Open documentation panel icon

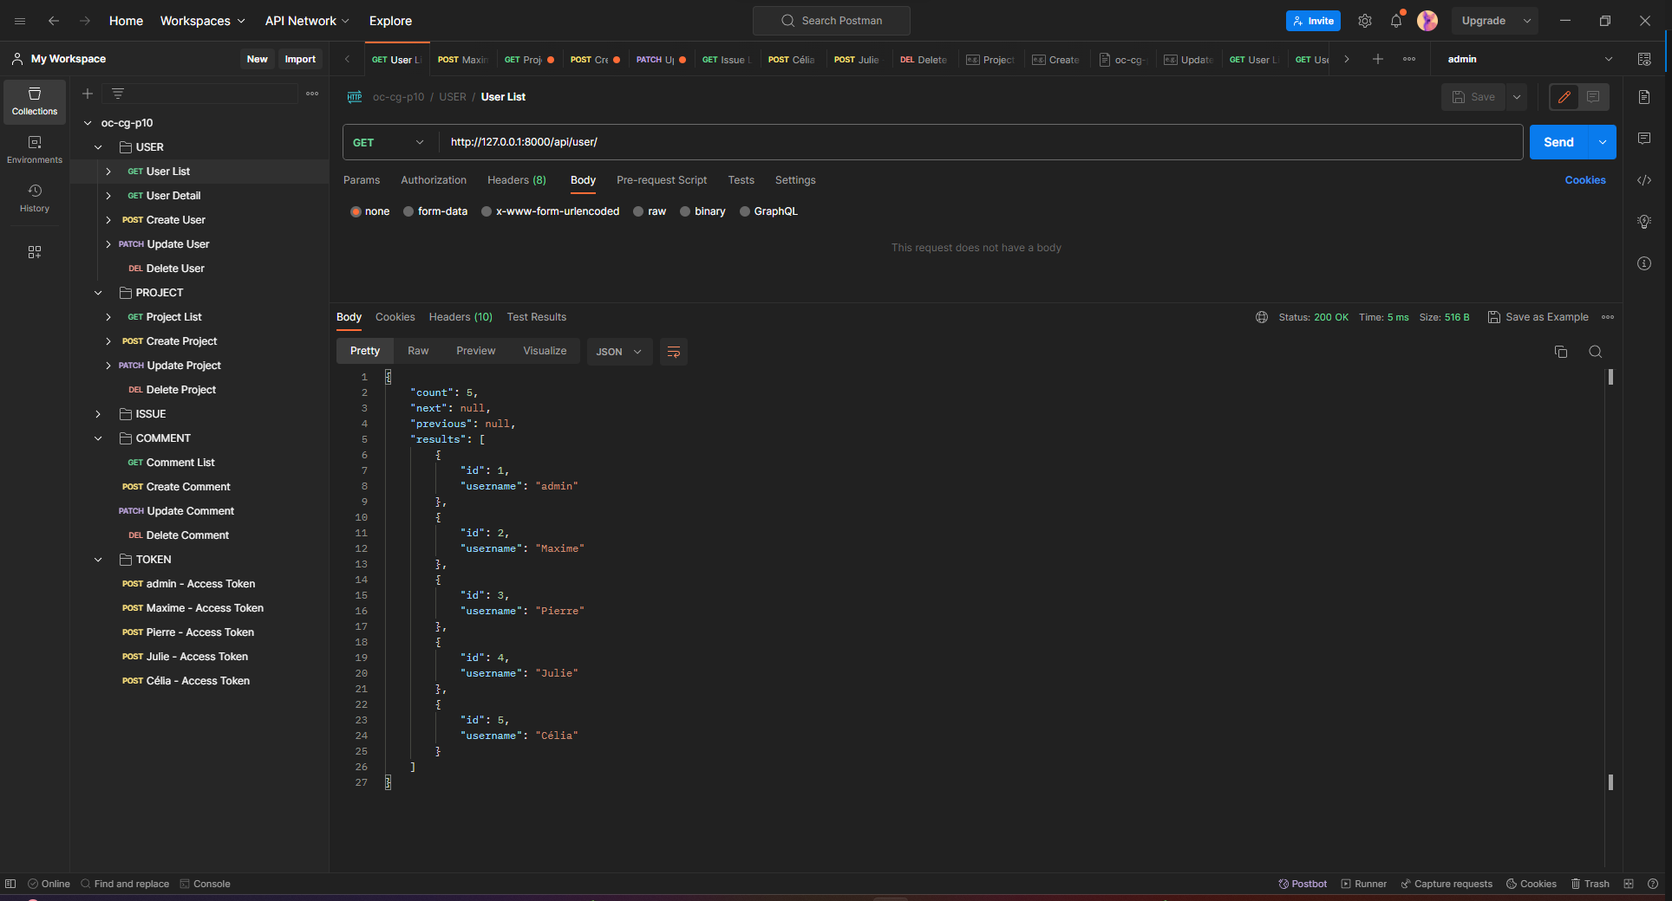tap(1644, 97)
